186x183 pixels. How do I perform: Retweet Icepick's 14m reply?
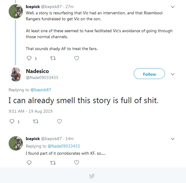click(x=53, y=162)
